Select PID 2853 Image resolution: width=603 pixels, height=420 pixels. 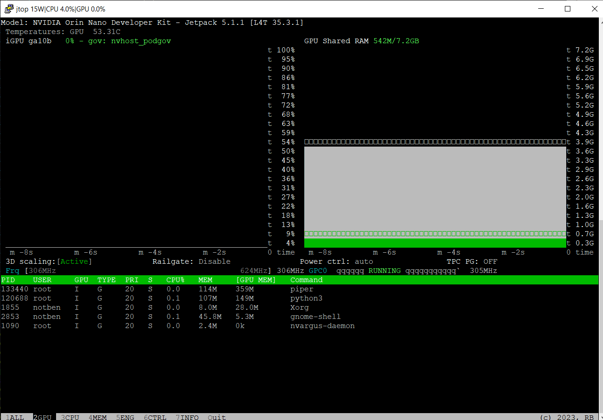coord(10,317)
